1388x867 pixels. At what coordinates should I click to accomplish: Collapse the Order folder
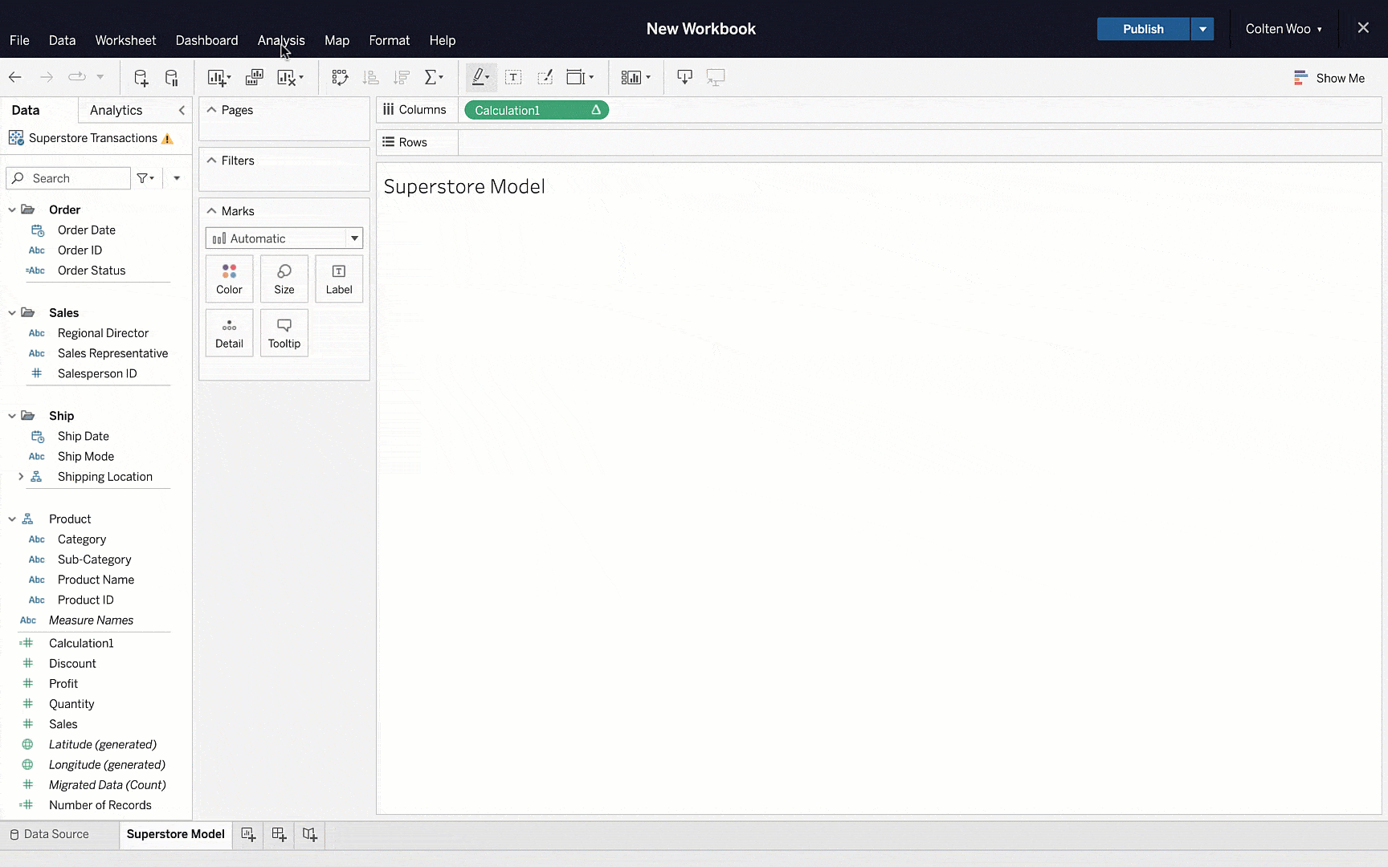(x=11, y=210)
